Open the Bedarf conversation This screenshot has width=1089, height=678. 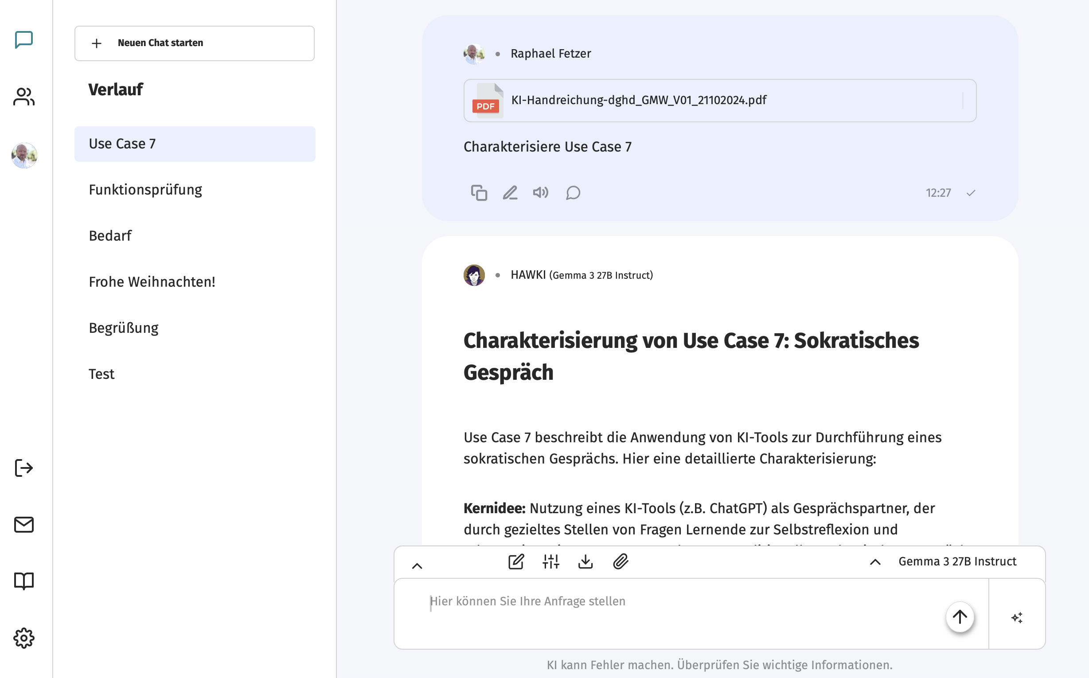click(x=110, y=235)
